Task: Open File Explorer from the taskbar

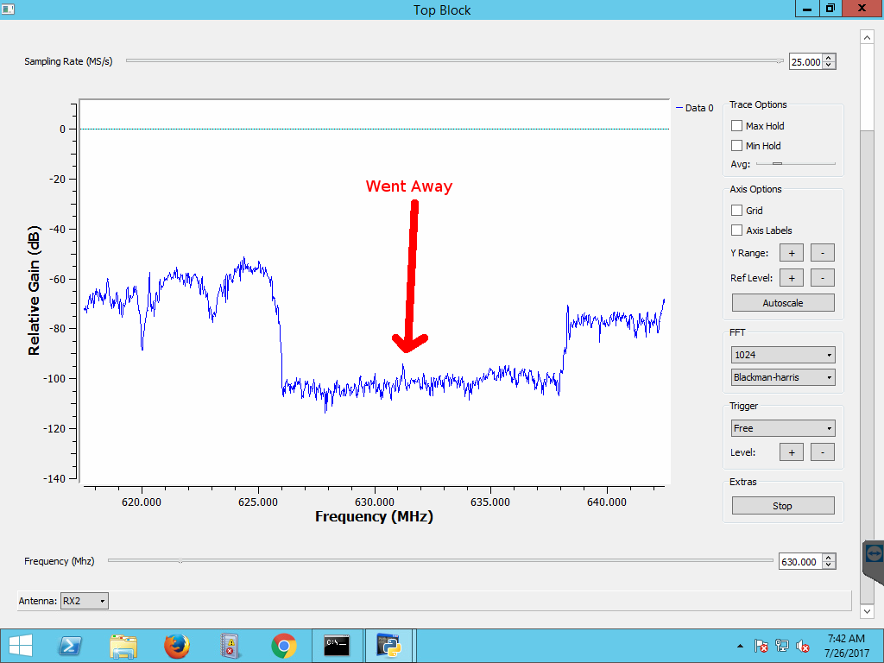Action: (x=123, y=645)
